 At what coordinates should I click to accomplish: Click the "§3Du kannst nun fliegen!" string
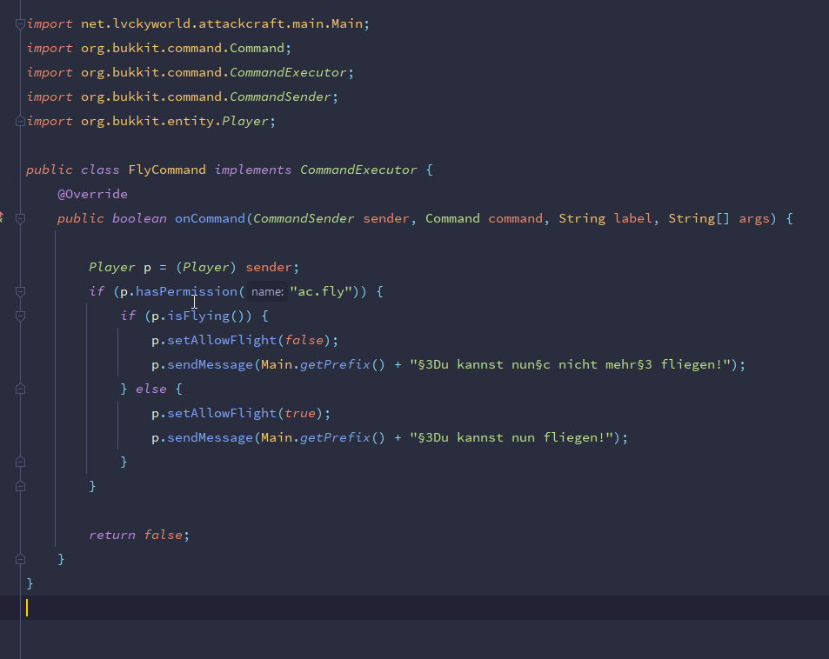[512, 438]
